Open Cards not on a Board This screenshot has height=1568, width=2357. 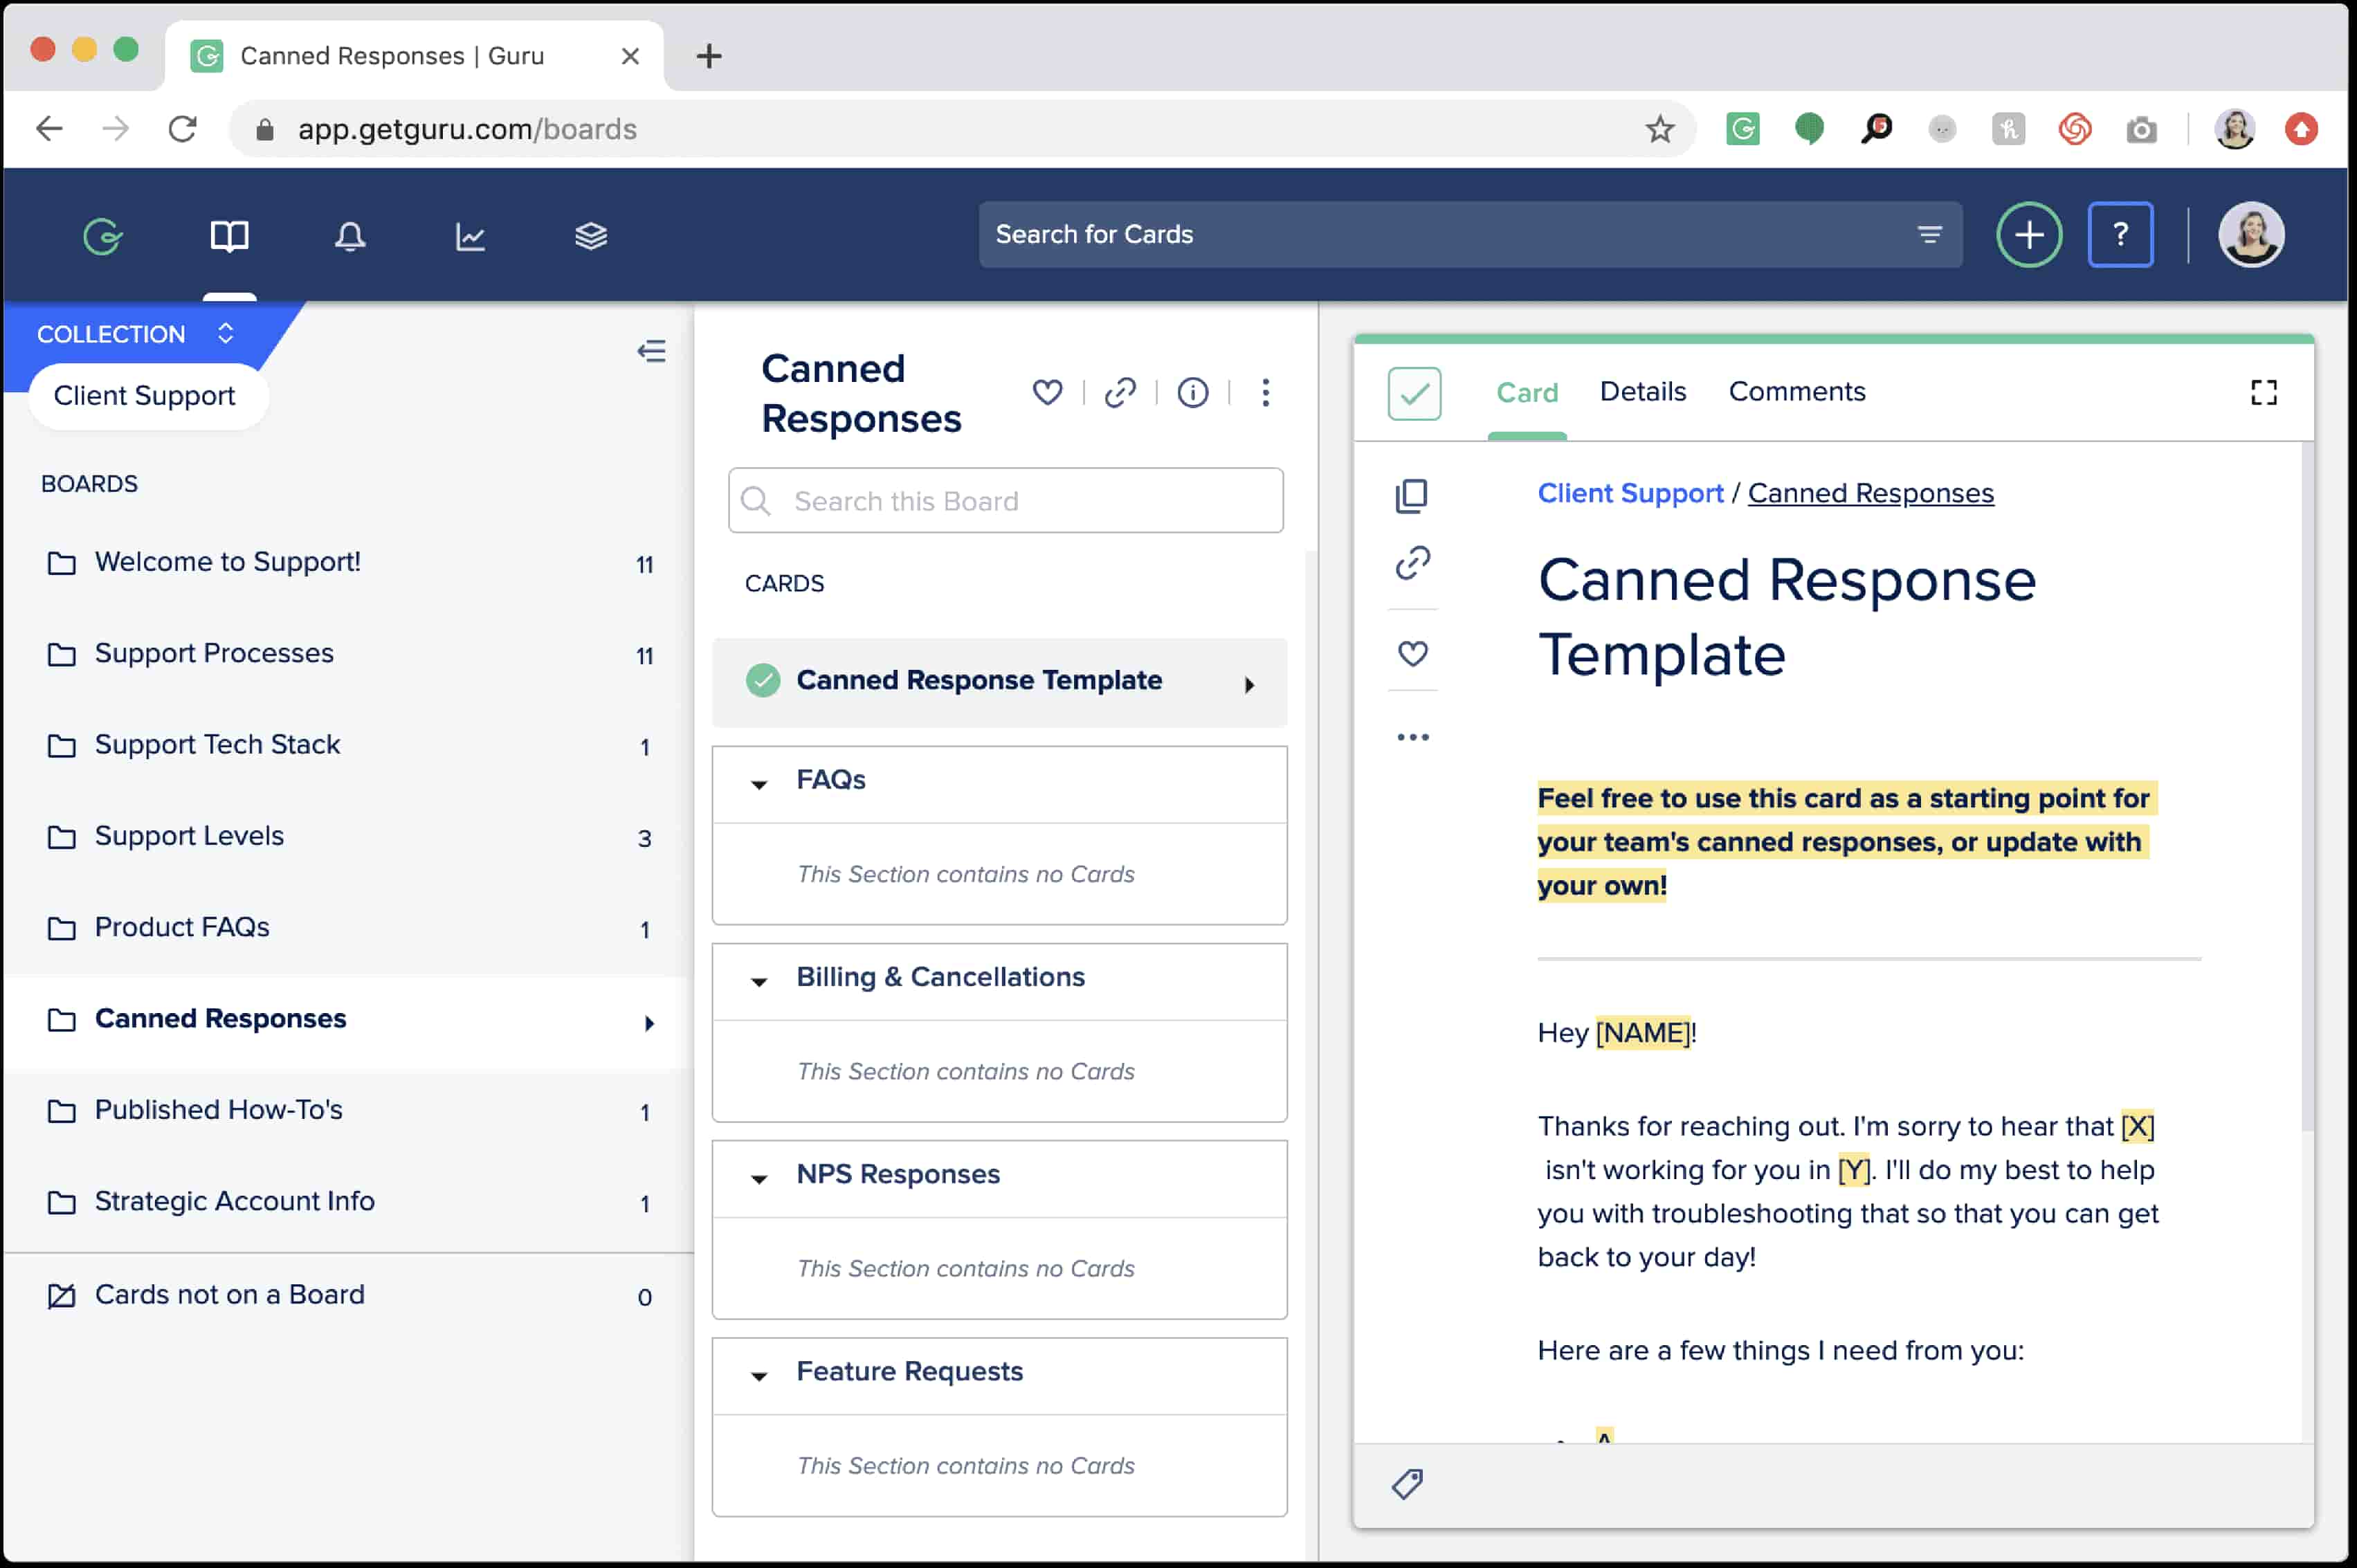(x=348, y=1295)
